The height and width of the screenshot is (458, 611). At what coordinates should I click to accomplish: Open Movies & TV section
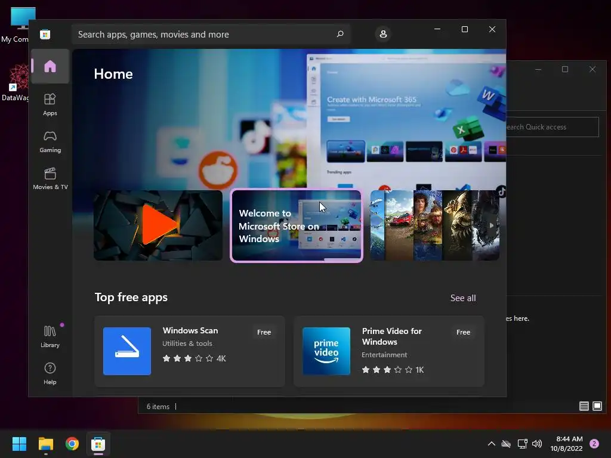(x=50, y=179)
